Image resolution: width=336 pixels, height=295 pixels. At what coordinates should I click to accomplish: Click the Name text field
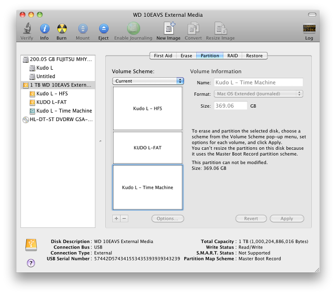[258, 83]
